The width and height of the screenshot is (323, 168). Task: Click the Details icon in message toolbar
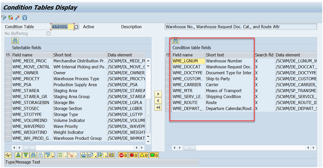point(8,155)
